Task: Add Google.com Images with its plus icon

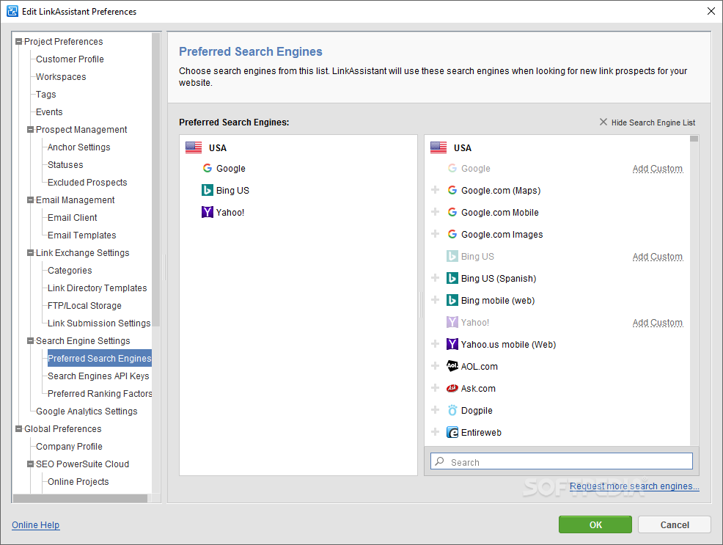Action: (435, 234)
